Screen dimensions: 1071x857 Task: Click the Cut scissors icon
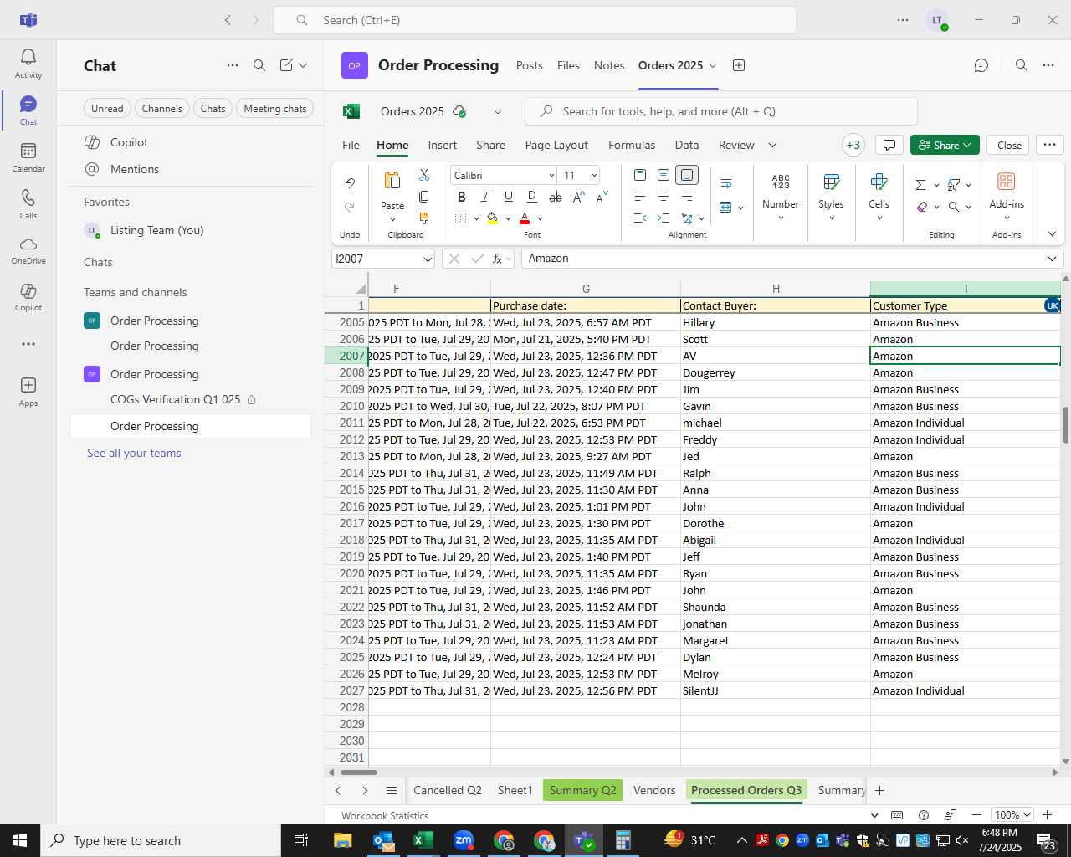pos(424,175)
